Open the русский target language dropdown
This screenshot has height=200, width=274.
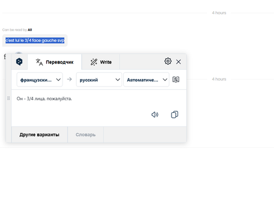(99, 79)
